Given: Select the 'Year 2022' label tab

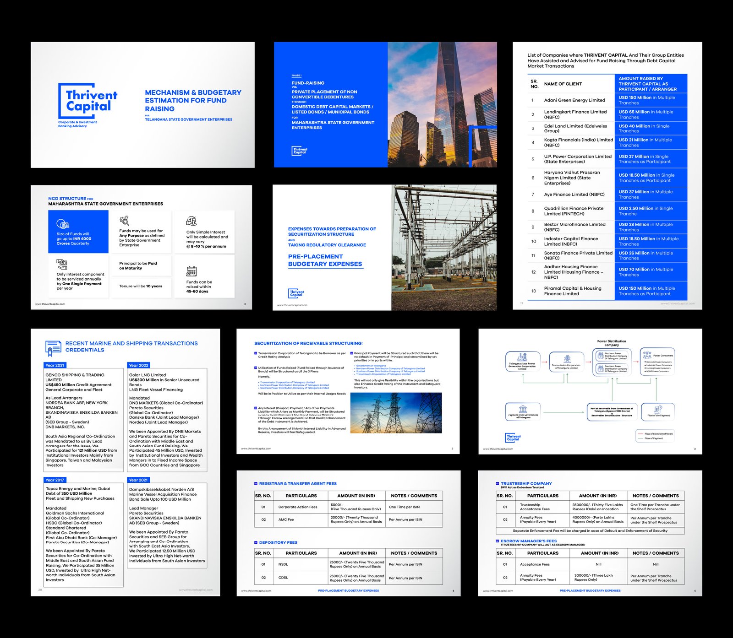Looking at the screenshot, I should point(139,365).
